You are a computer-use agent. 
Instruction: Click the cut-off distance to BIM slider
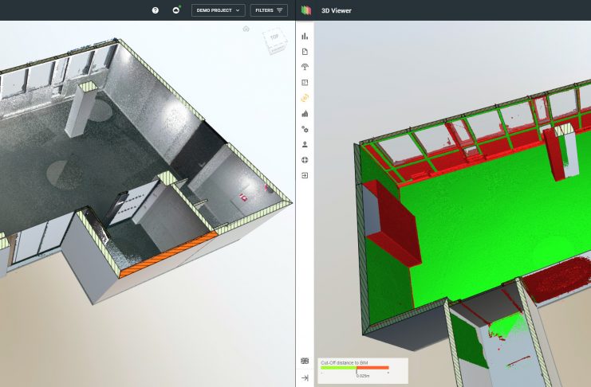tap(356, 368)
